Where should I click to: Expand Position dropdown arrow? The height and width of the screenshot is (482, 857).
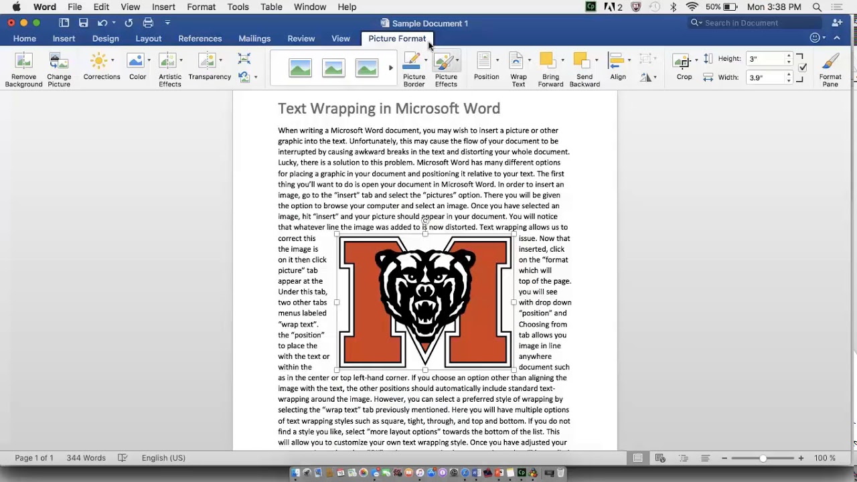497,60
